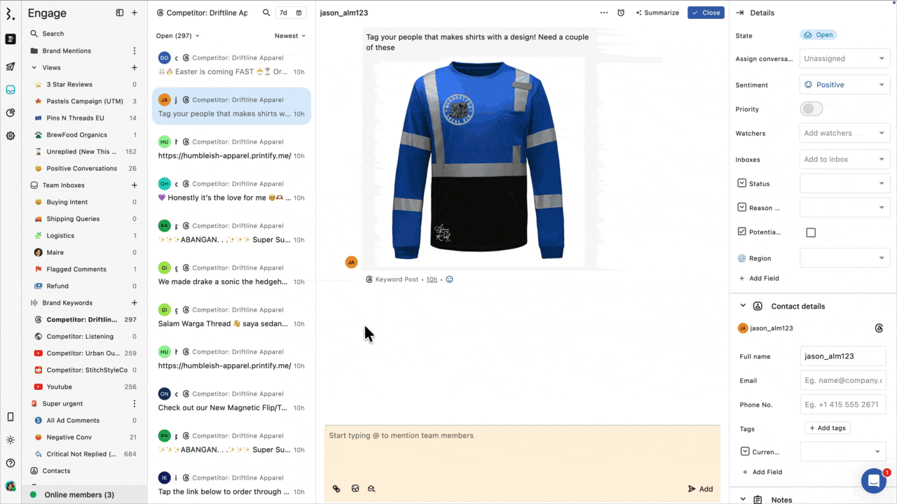Open the image attachment icon in the reply box
Image resolution: width=897 pixels, height=504 pixels.
pyautogui.click(x=355, y=489)
